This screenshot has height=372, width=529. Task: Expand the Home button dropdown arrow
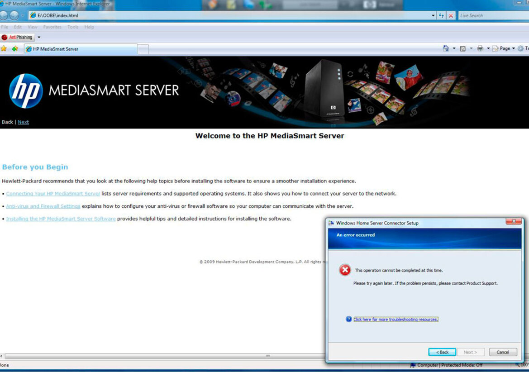tap(454, 48)
